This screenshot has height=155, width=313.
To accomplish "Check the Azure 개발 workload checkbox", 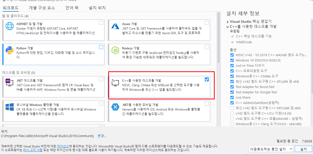I will tap(207, 23).
